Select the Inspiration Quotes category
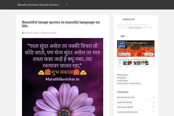Viewport: 174px width, 116px height. pyautogui.click(x=125, y=102)
